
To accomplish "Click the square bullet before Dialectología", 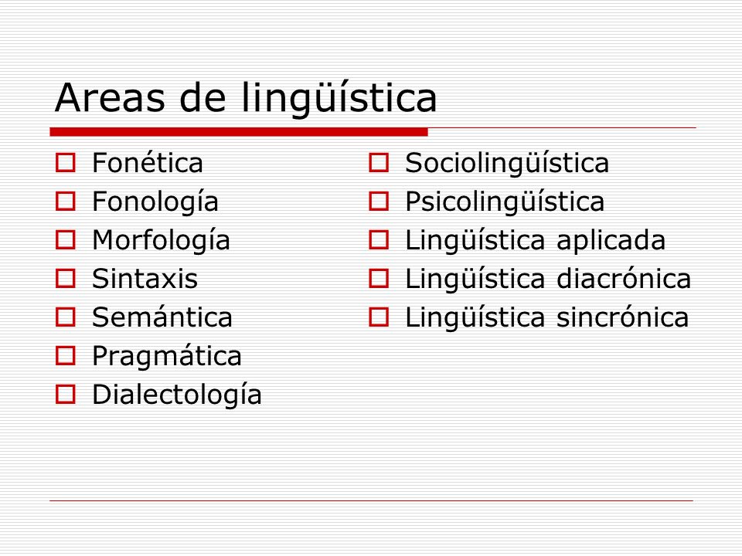I will (65, 395).
